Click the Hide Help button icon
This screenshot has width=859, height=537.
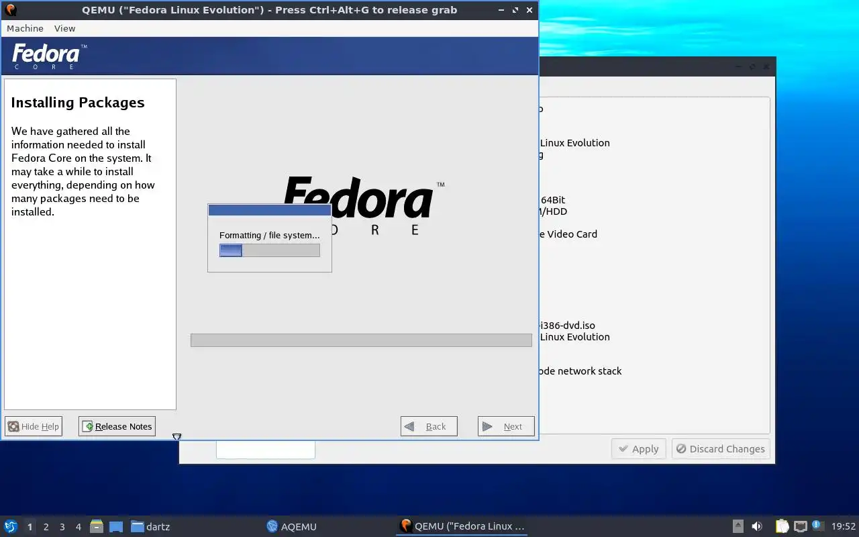pos(13,426)
